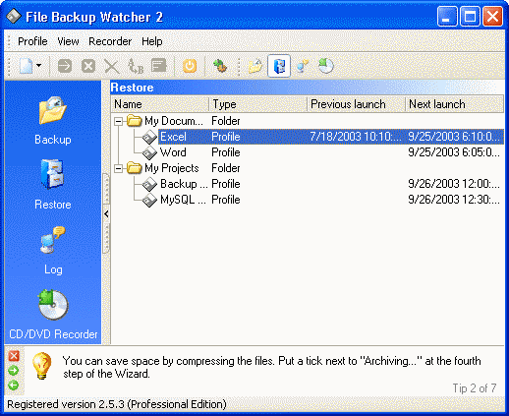
Task: Open the View menu
Action: [68, 41]
